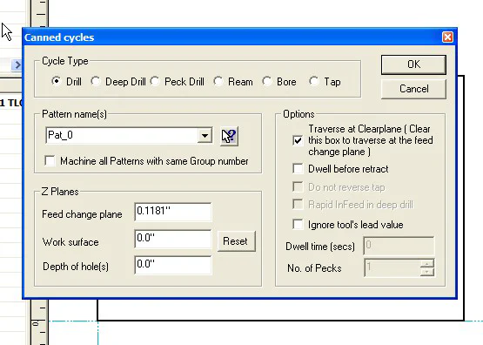Choose the Bore cycle type

[267, 81]
